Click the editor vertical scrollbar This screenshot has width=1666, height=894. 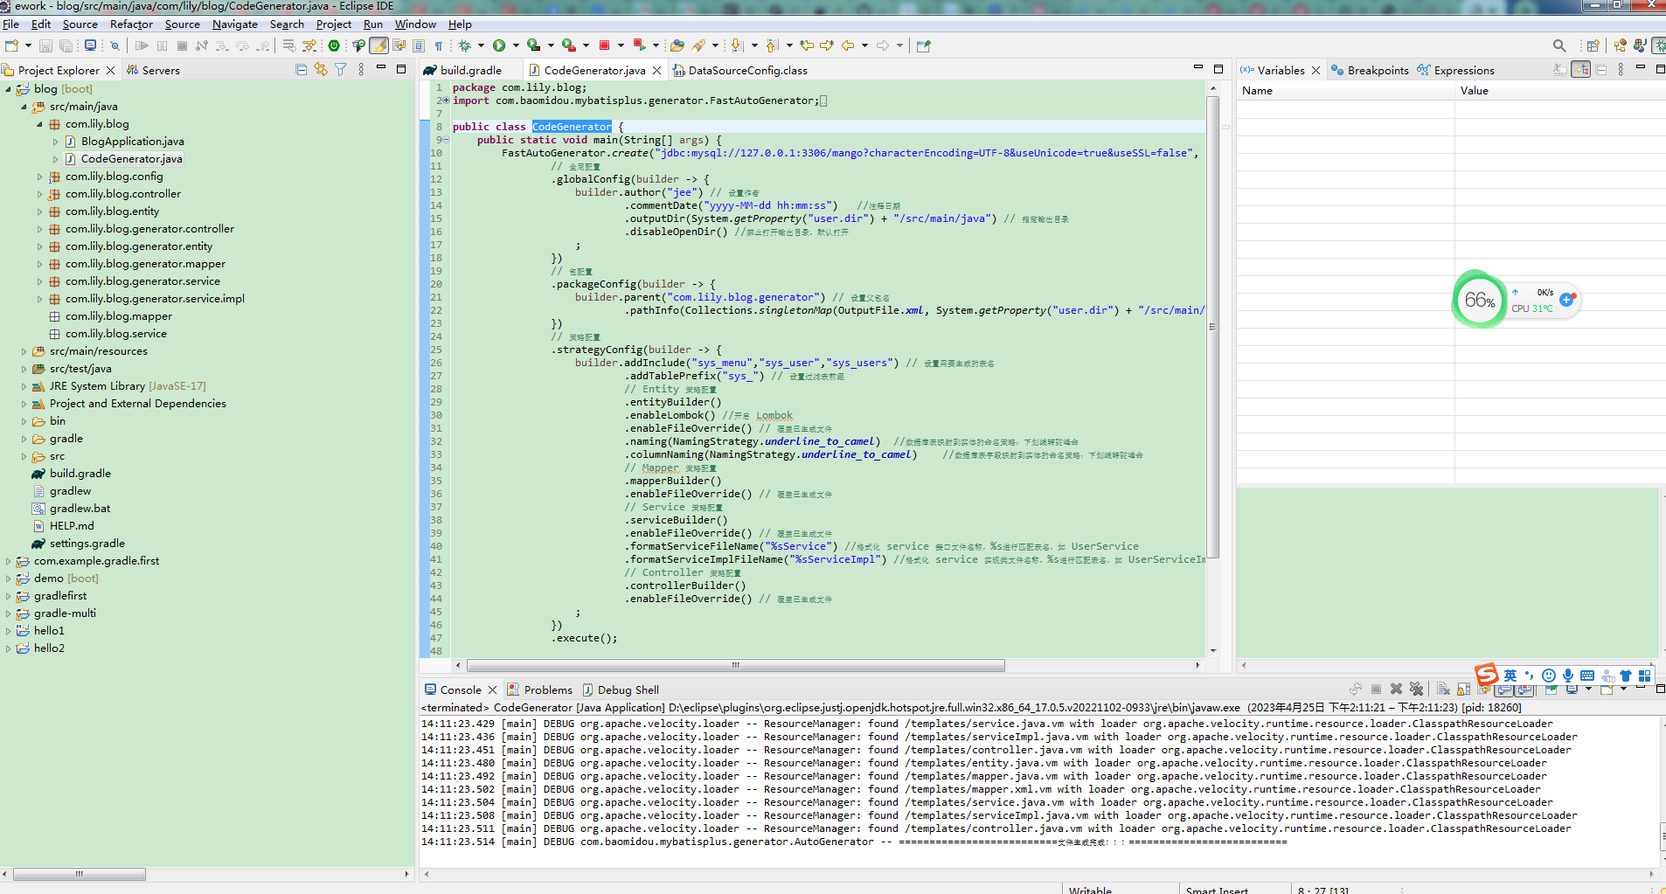[1213, 328]
